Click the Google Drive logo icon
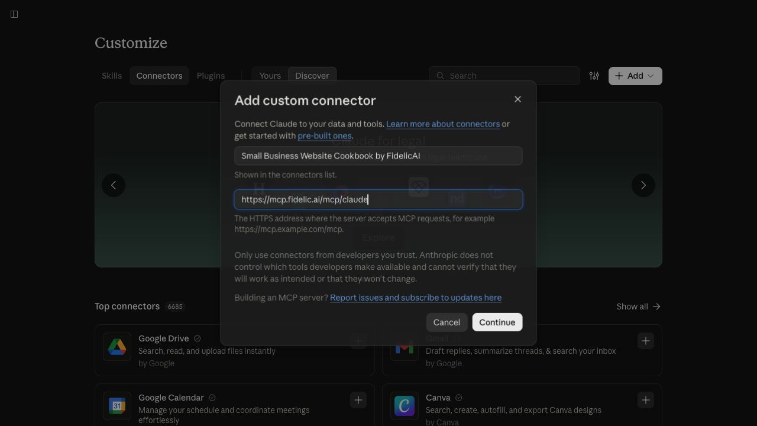Image resolution: width=757 pixels, height=426 pixels. [x=117, y=347]
